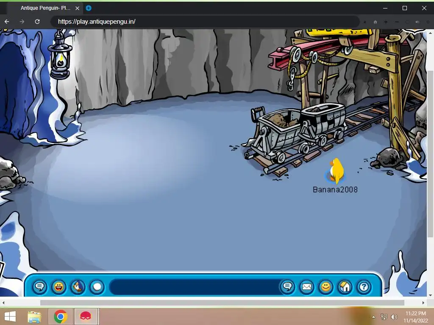Open Google Chrome from the taskbar
This screenshot has width=434, height=325.
pos(61,317)
